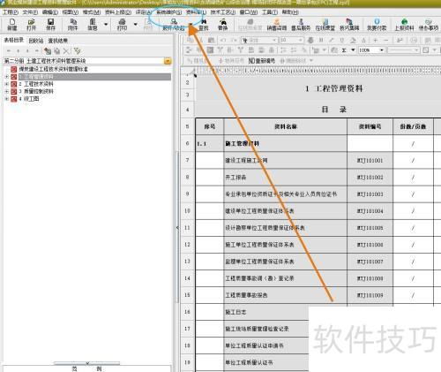Expand the 3 质量控制资料 tree node

(6, 91)
